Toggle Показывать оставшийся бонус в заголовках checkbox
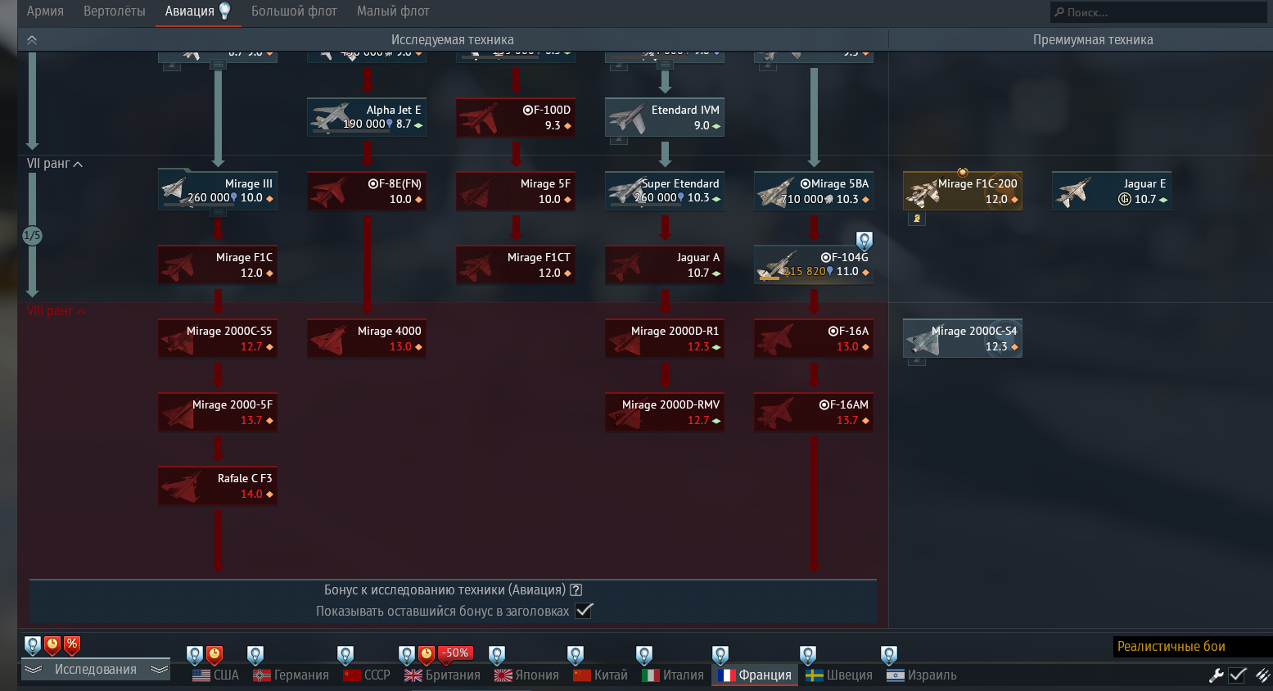 click(584, 611)
